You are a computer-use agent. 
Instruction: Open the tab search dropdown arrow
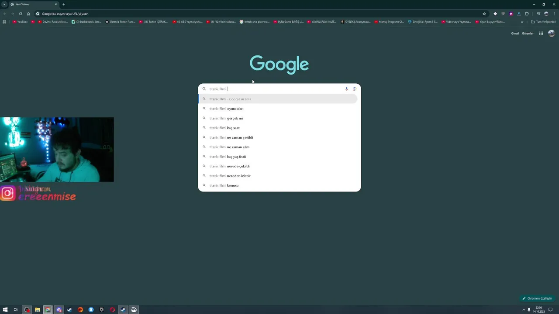(4, 4)
